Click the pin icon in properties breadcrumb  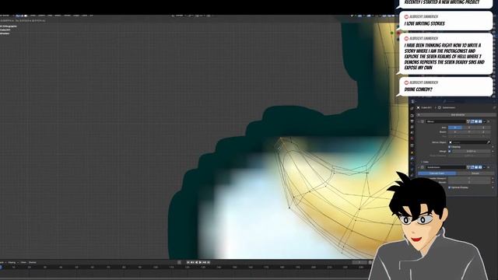495,107
